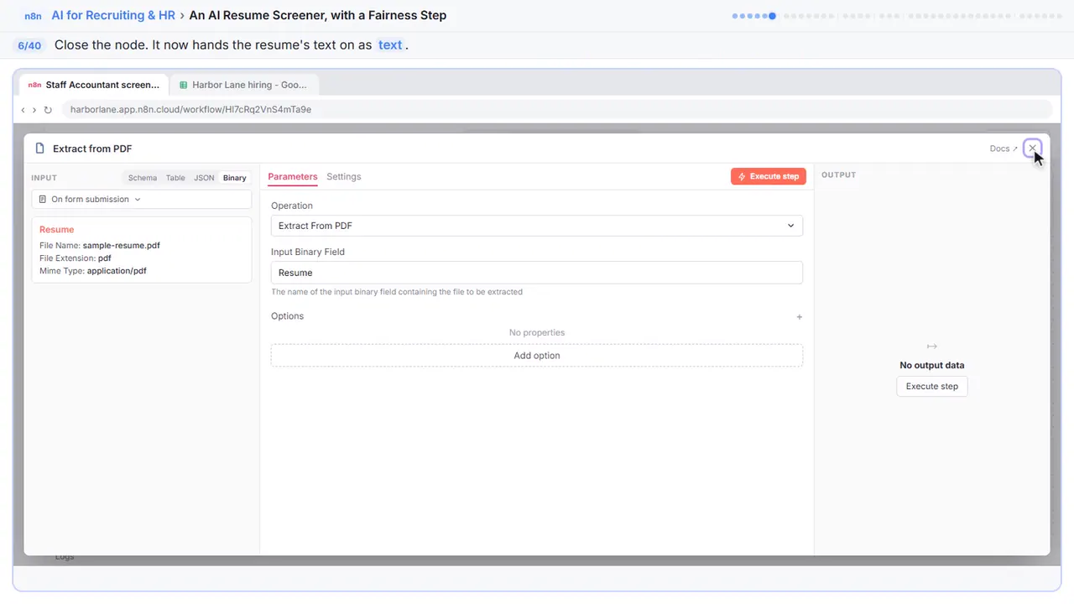
Task: Click the File Extension: pdf line
Action: [76, 258]
